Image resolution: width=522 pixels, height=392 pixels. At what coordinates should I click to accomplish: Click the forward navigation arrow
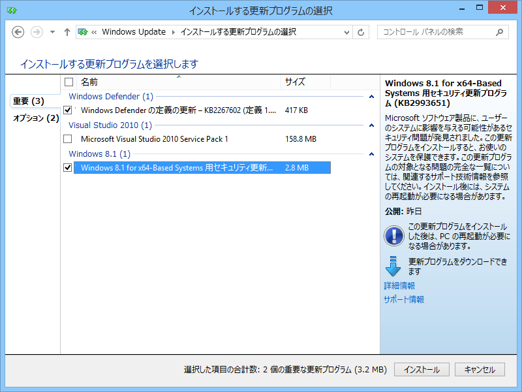(35, 31)
